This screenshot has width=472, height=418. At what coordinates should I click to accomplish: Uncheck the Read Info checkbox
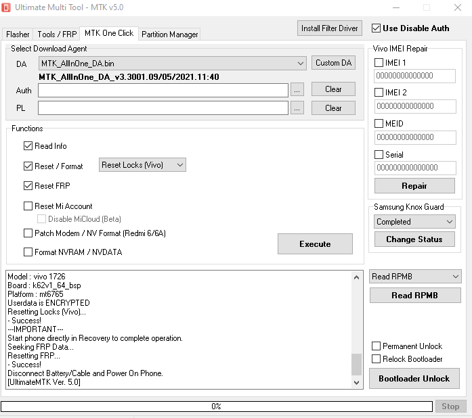coord(28,146)
